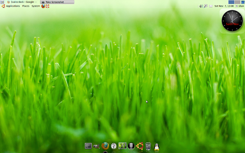Switch to the first blue workspace
Screen dimensions: 245x153
(231, 2)
